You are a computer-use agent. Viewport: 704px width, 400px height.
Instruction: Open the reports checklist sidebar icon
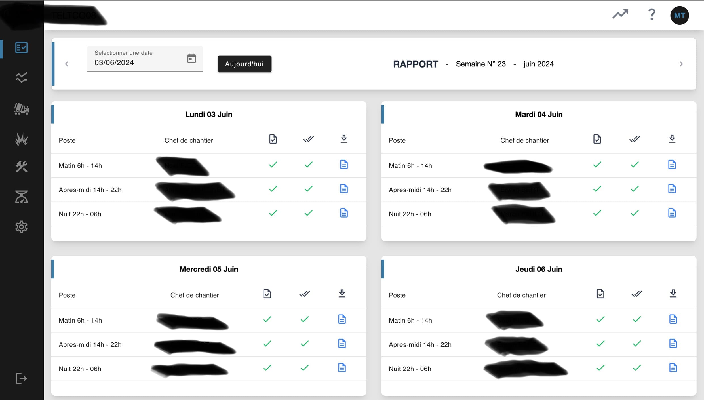[21, 48]
